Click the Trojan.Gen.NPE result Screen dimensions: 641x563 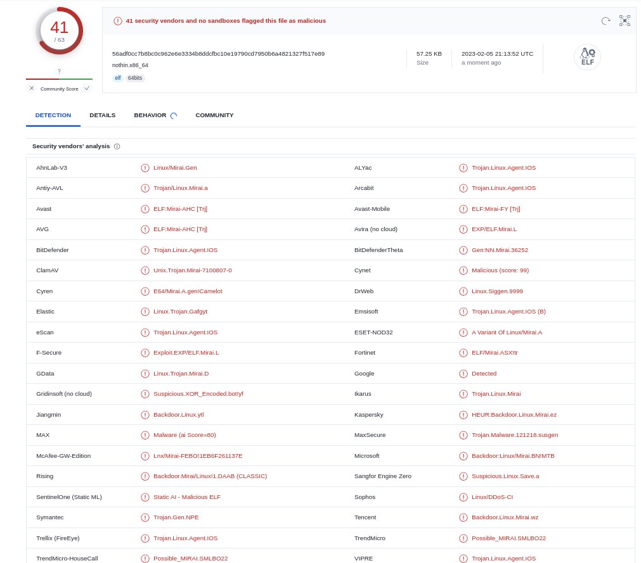[176, 517]
